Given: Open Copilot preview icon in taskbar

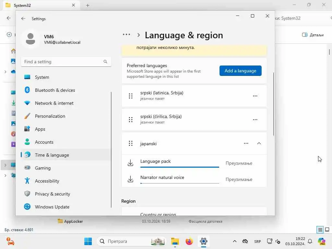Looking at the screenshot, I should (322, 241).
